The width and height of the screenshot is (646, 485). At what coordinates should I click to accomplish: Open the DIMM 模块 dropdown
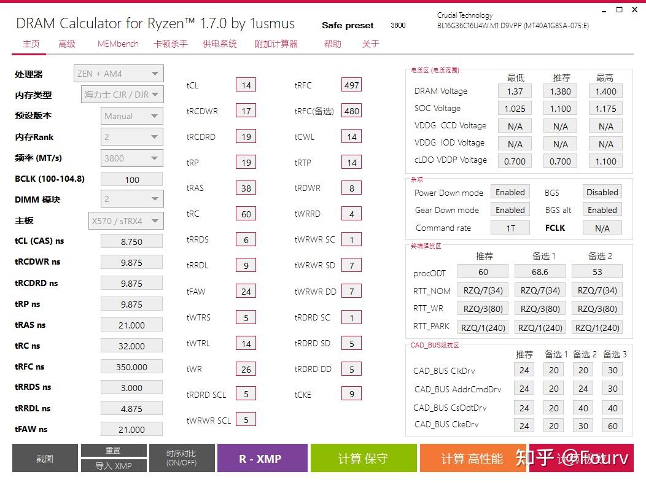(132, 199)
